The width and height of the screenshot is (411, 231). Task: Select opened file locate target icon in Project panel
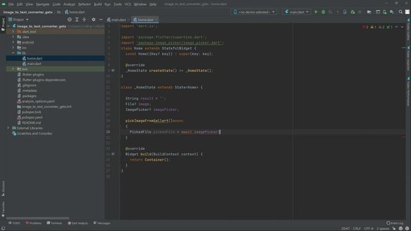[69, 20]
